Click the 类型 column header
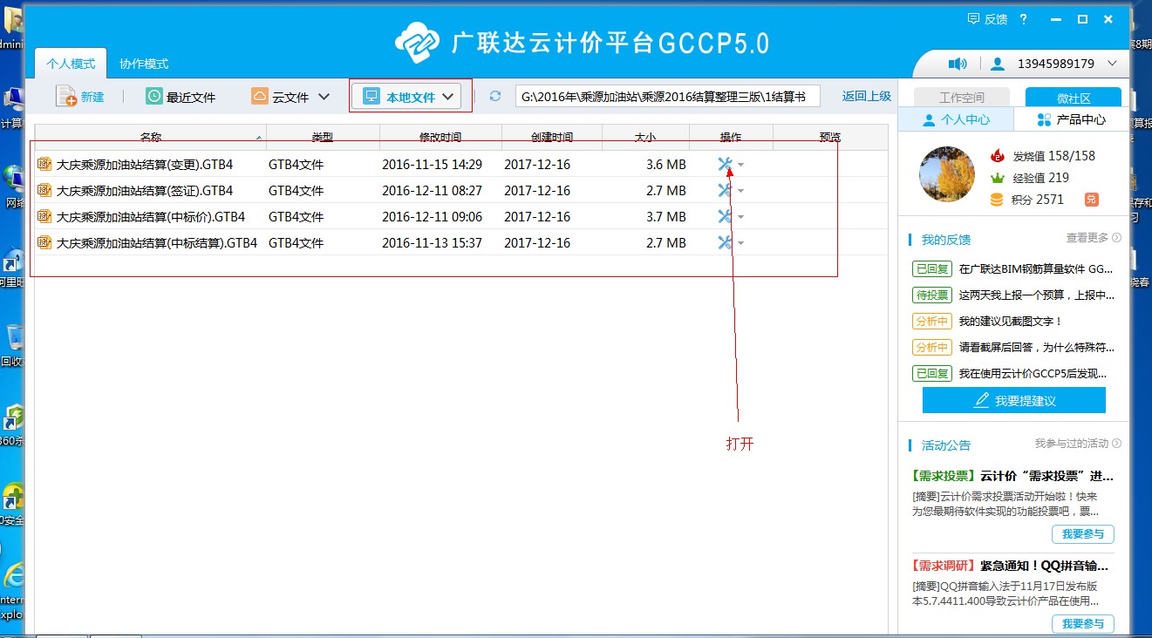The width and height of the screenshot is (1152, 638). 323,137
